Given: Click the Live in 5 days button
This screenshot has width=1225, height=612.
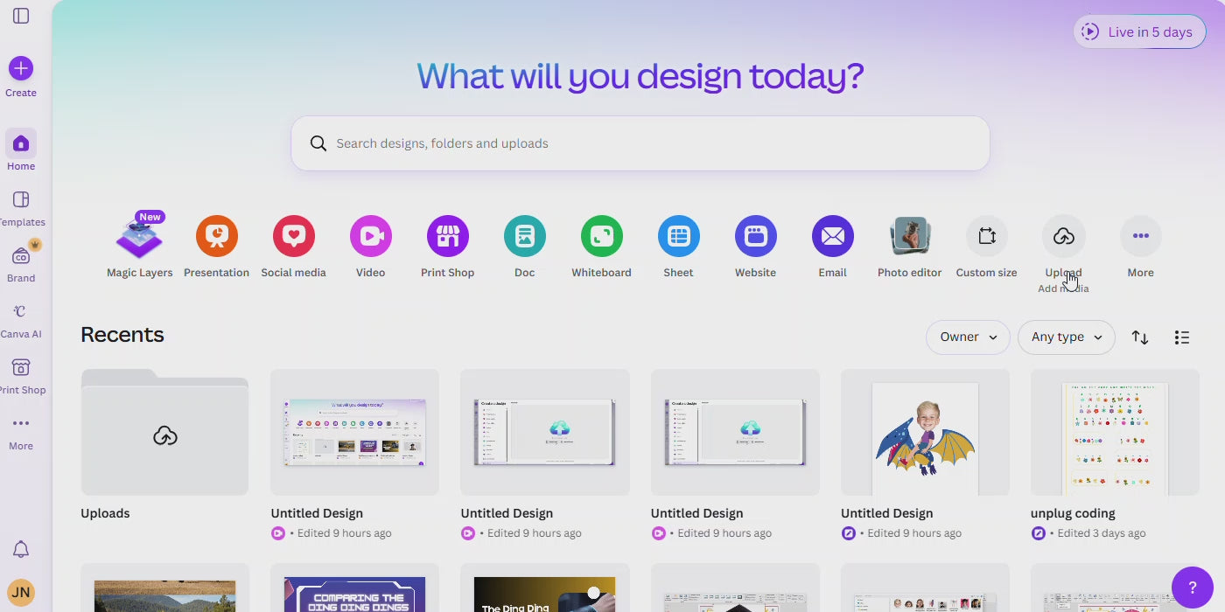Looking at the screenshot, I should [x=1139, y=32].
